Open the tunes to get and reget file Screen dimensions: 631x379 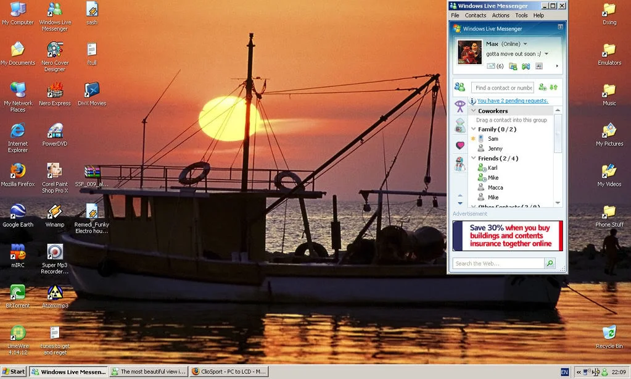55,340
